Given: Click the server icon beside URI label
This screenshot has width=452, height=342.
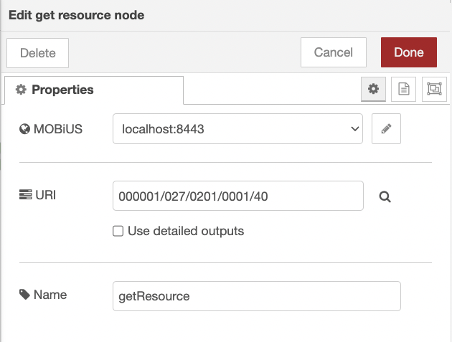Looking at the screenshot, I should (25, 194).
